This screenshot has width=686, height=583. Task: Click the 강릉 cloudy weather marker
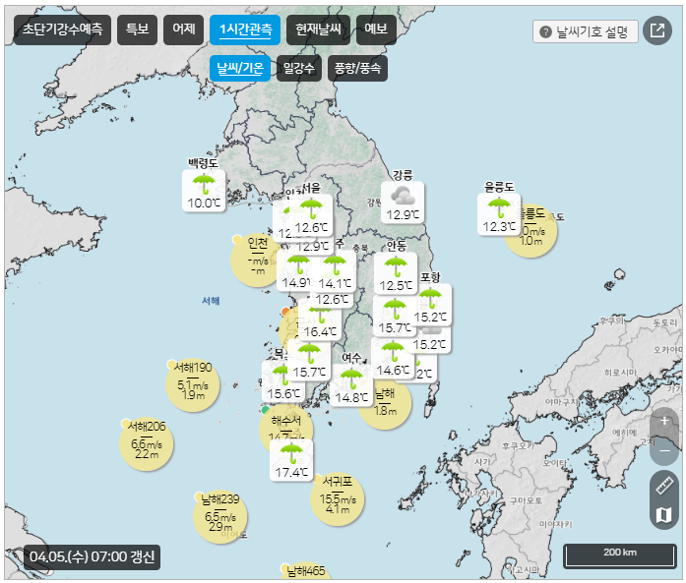403,203
